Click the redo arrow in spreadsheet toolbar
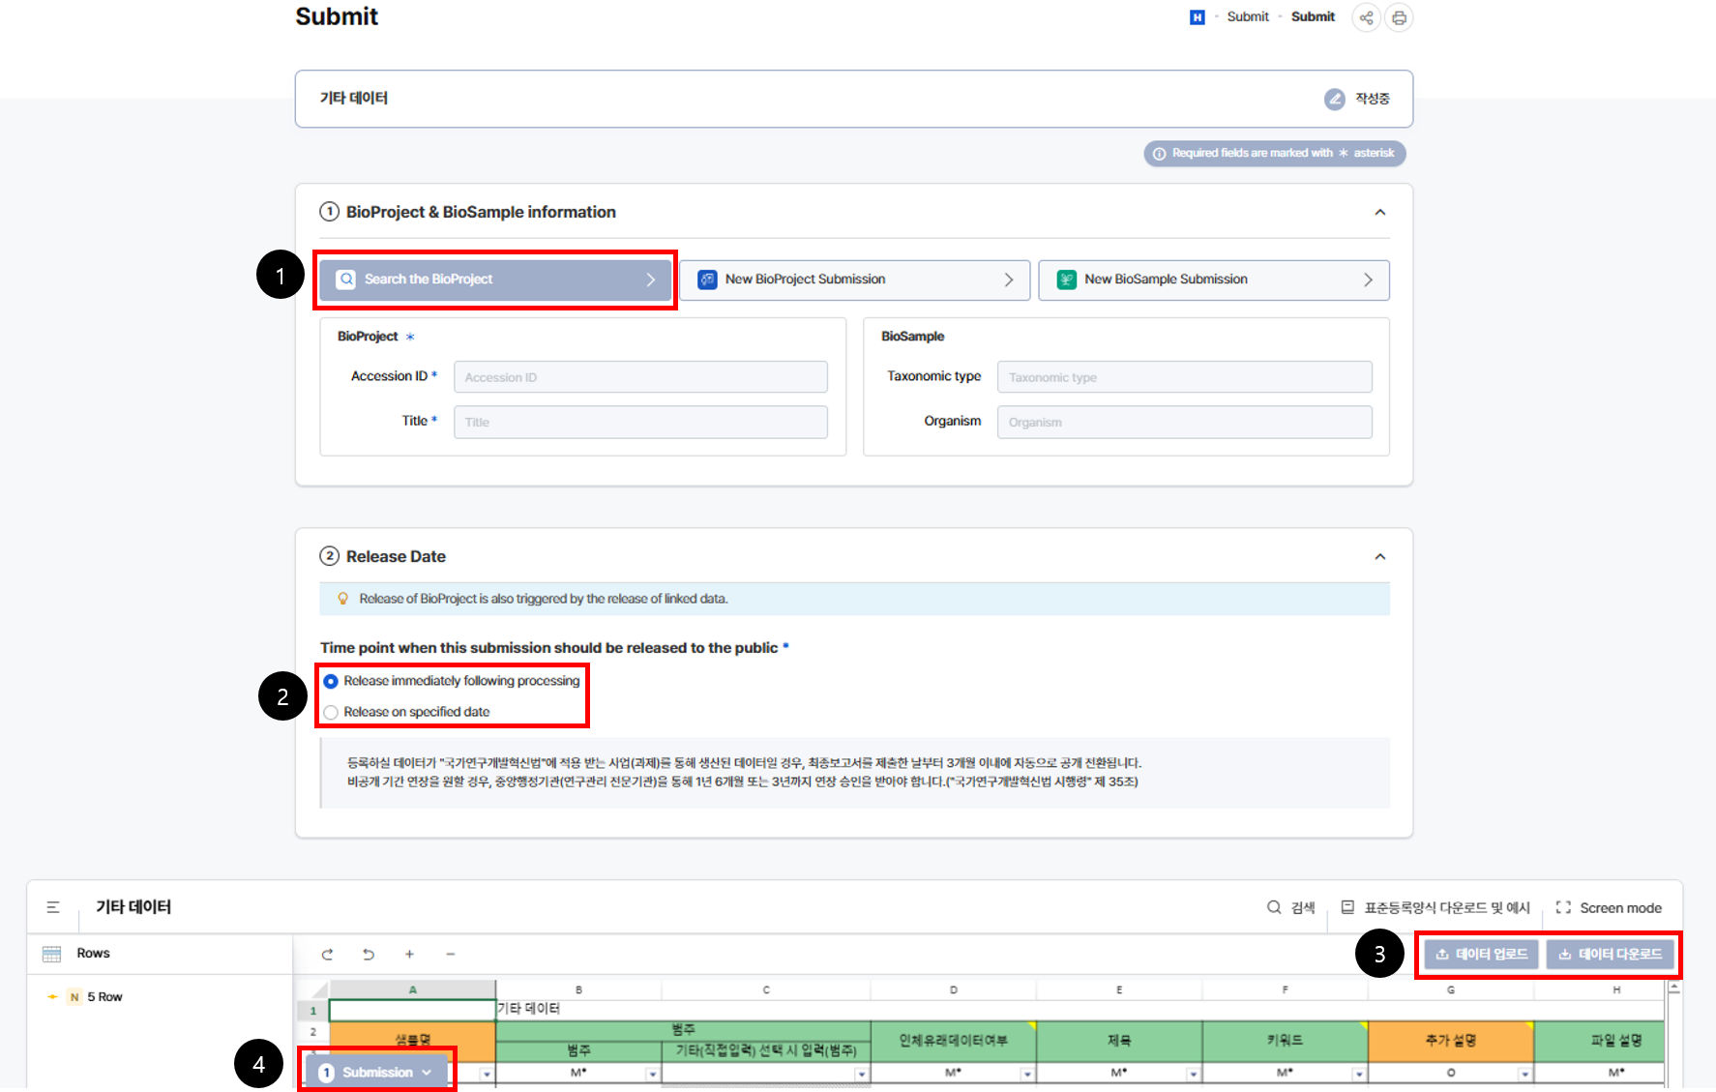 [x=327, y=955]
